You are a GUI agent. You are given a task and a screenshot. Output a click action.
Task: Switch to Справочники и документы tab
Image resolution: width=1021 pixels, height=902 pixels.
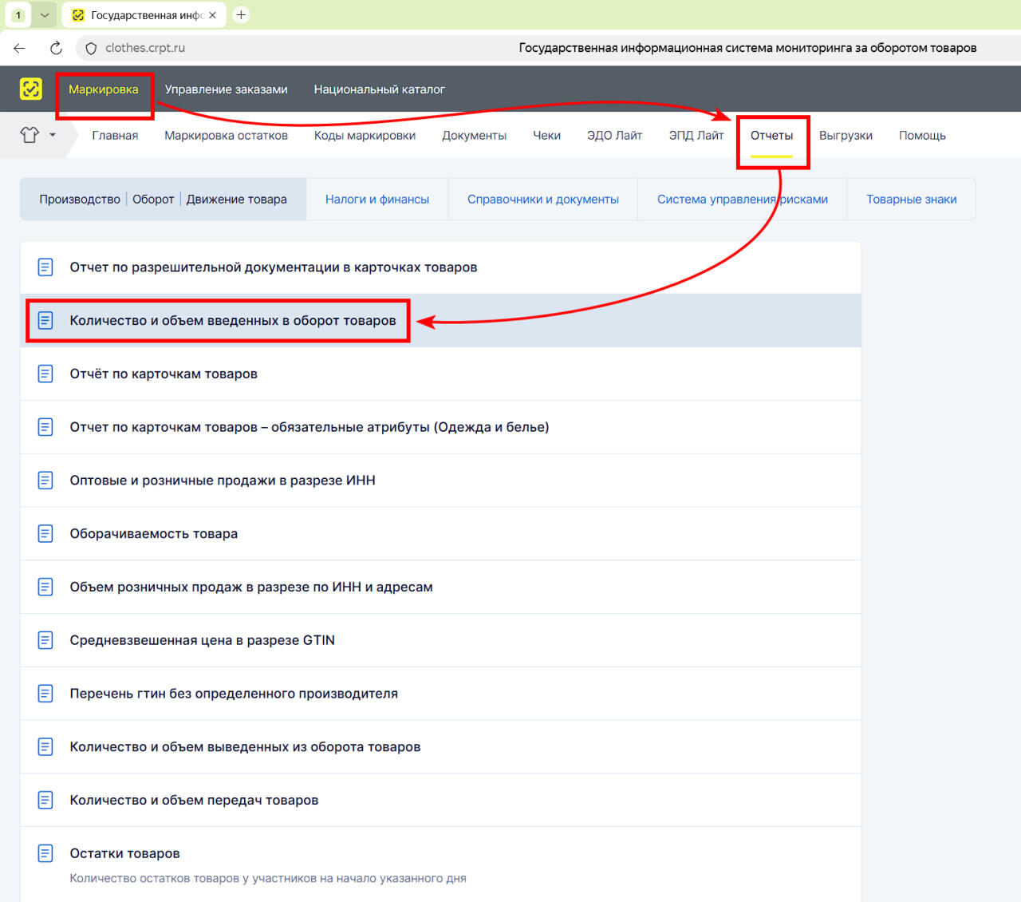pyautogui.click(x=543, y=200)
